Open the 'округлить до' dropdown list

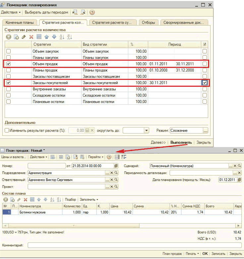point(146,131)
